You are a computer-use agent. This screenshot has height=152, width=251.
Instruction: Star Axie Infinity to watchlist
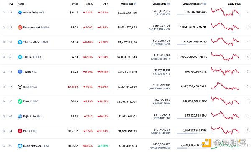pos(4,12)
